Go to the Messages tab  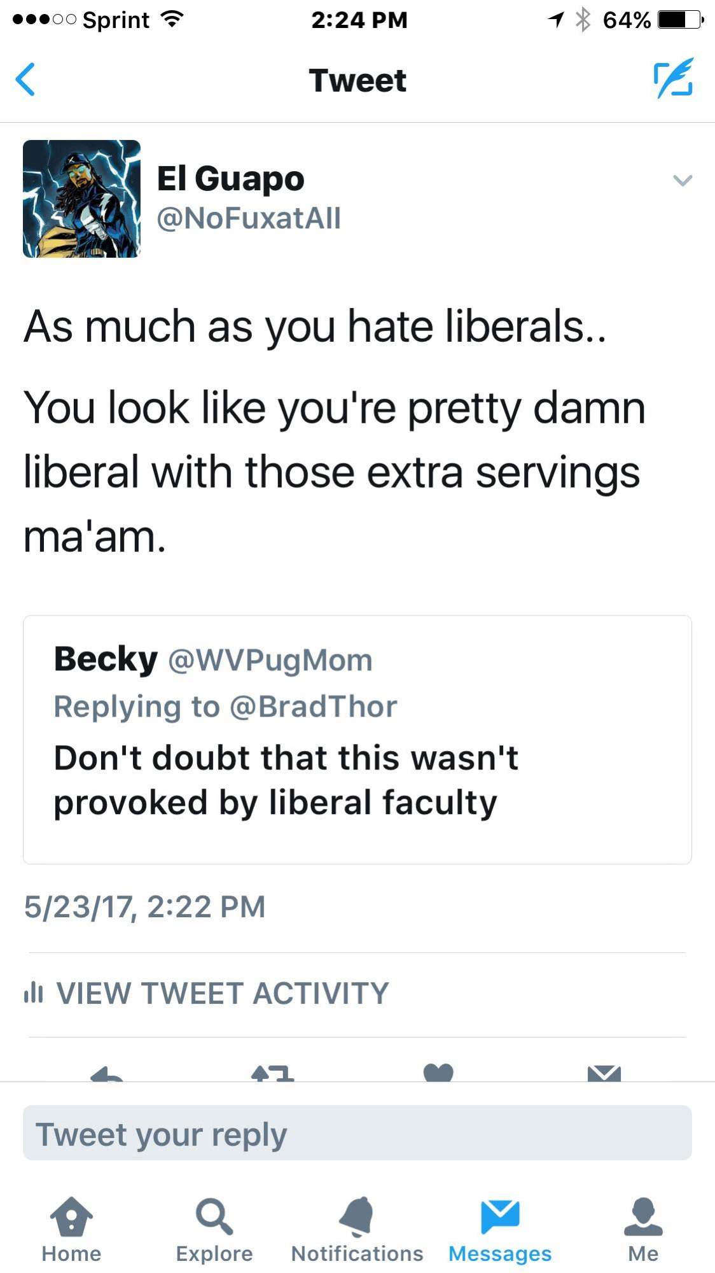click(500, 1229)
